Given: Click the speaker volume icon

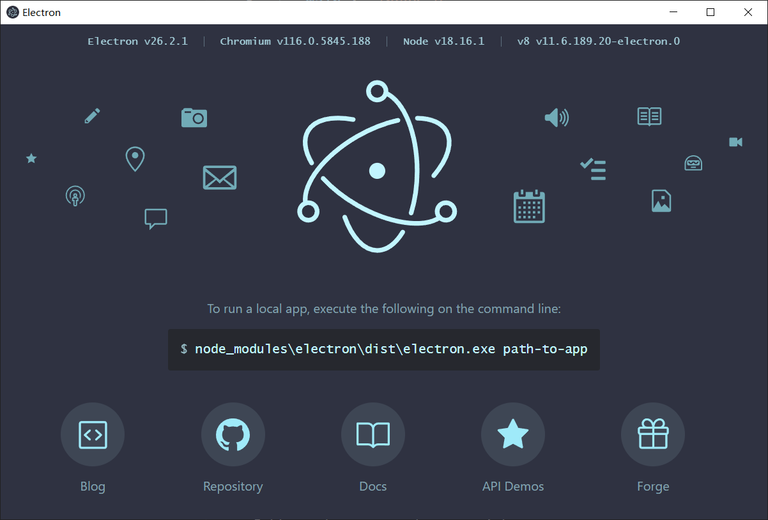Looking at the screenshot, I should (557, 117).
